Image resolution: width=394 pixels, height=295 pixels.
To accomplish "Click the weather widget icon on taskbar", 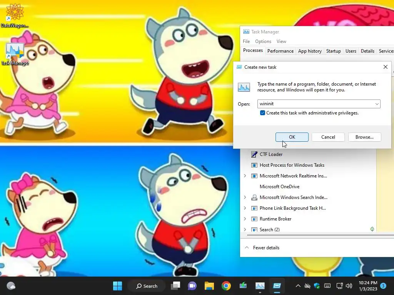I will pyautogui.click(x=11, y=286).
